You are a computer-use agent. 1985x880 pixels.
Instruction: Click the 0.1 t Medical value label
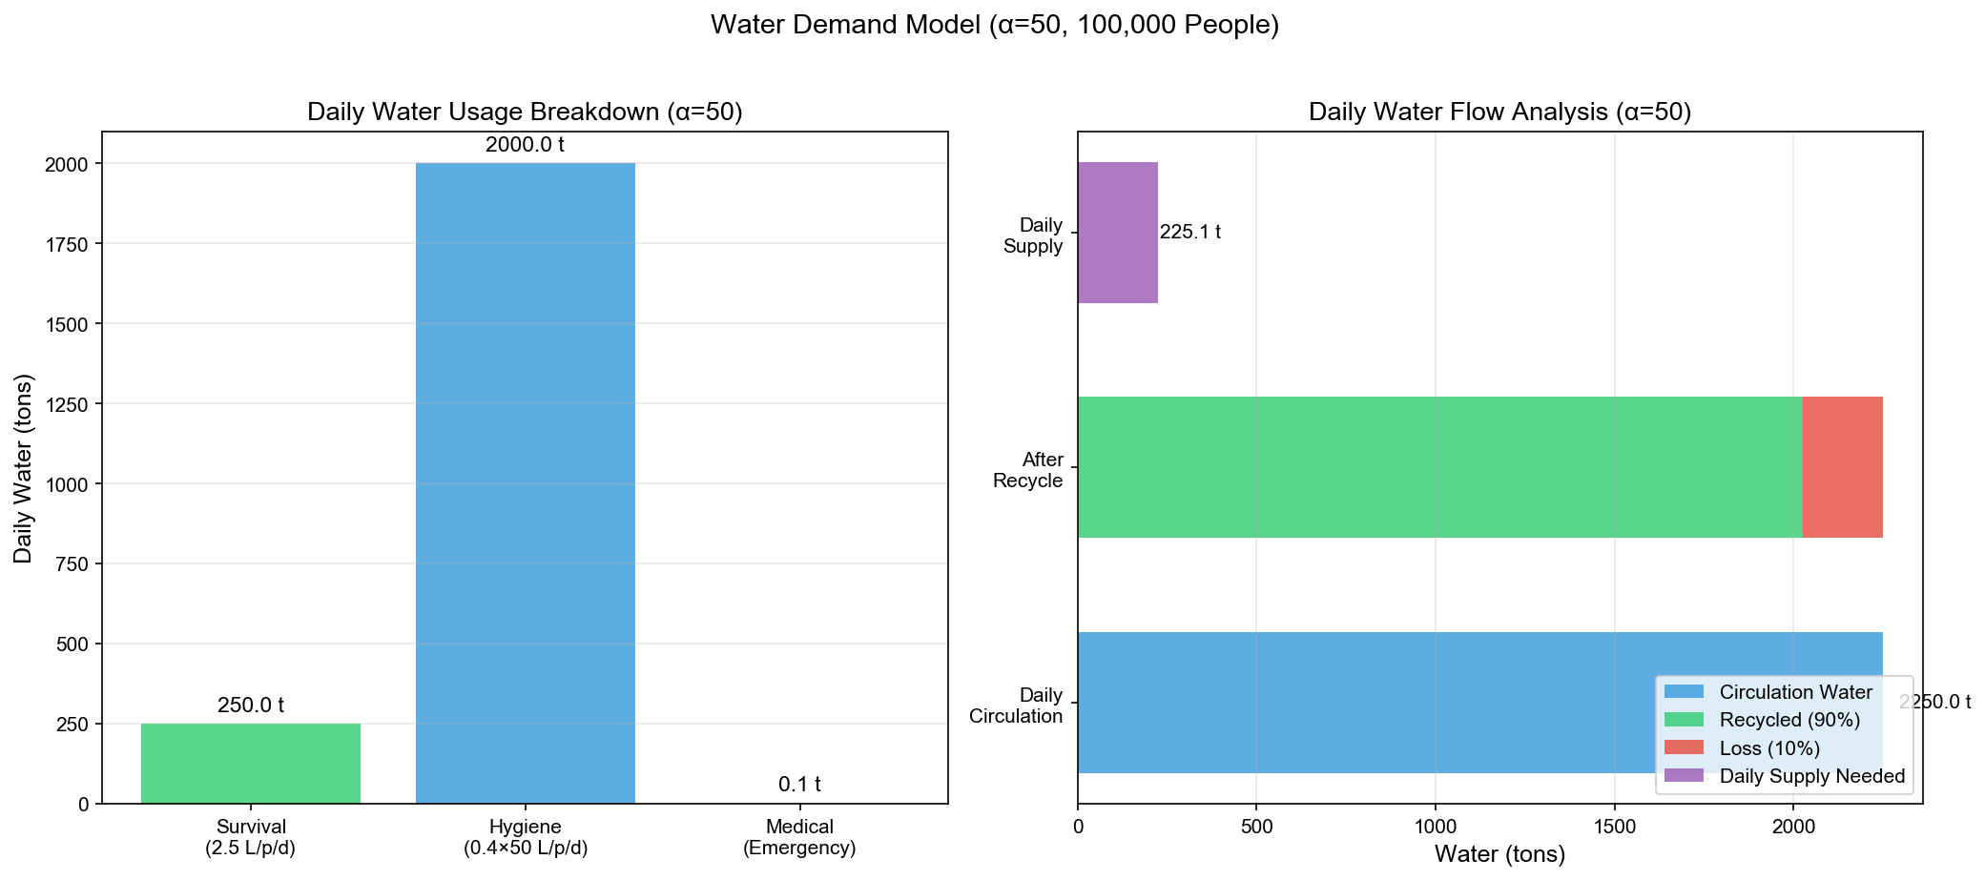[x=799, y=785]
